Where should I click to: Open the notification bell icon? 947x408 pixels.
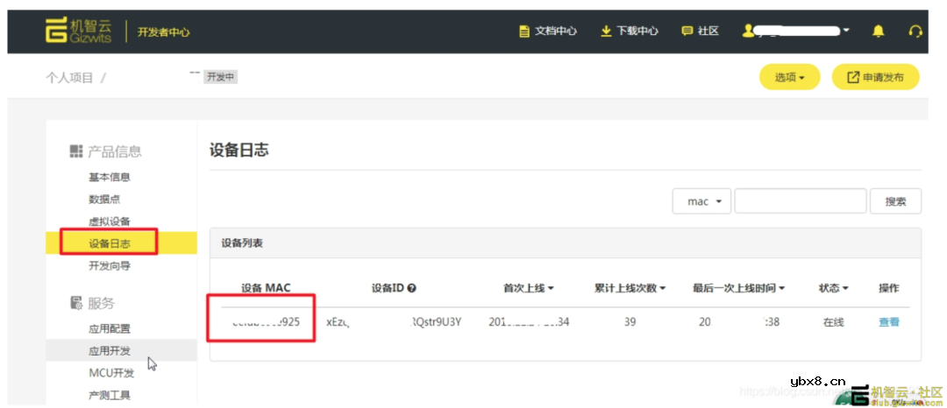878,32
